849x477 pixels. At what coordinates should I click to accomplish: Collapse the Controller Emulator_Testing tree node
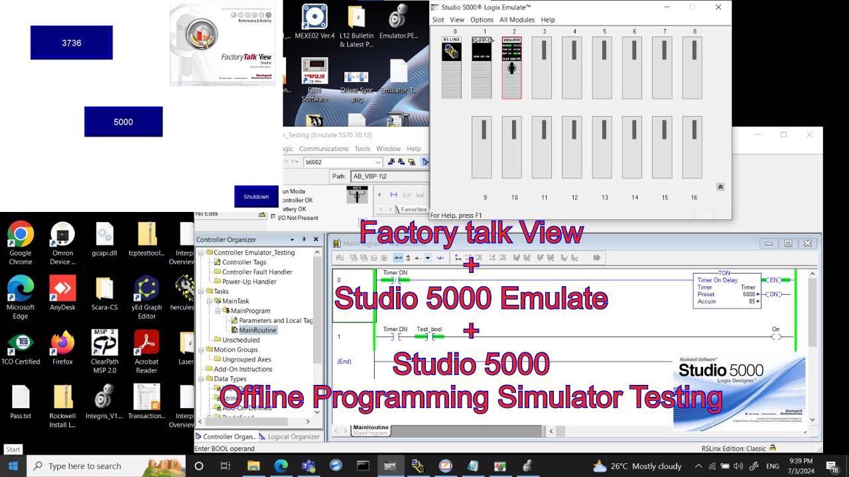pyautogui.click(x=201, y=252)
